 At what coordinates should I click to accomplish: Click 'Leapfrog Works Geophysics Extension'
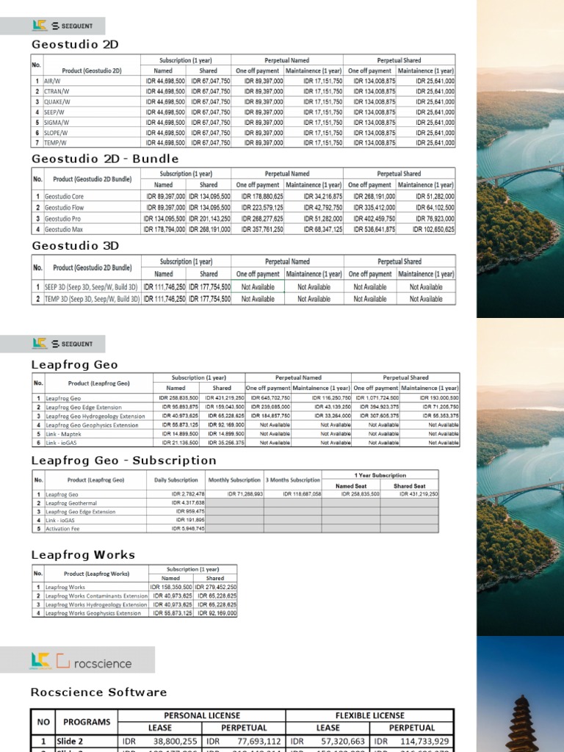(x=93, y=613)
